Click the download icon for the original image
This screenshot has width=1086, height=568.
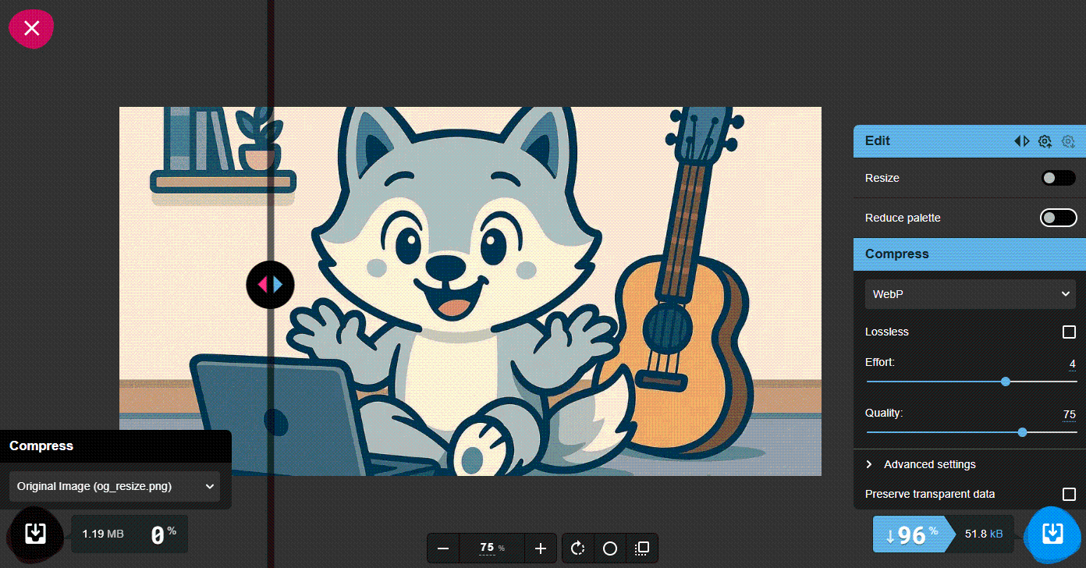click(x=35, y=534)
